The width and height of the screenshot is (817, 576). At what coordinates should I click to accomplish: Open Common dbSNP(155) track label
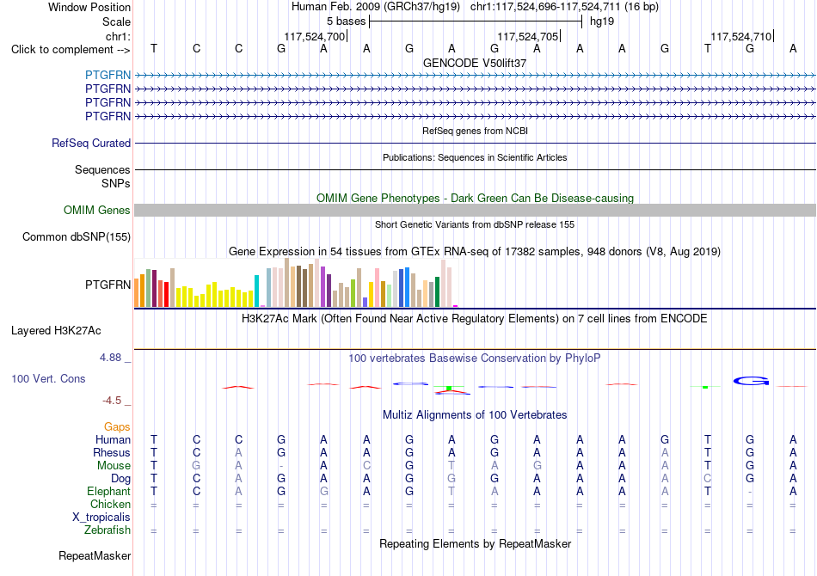[x=77, y=237]
